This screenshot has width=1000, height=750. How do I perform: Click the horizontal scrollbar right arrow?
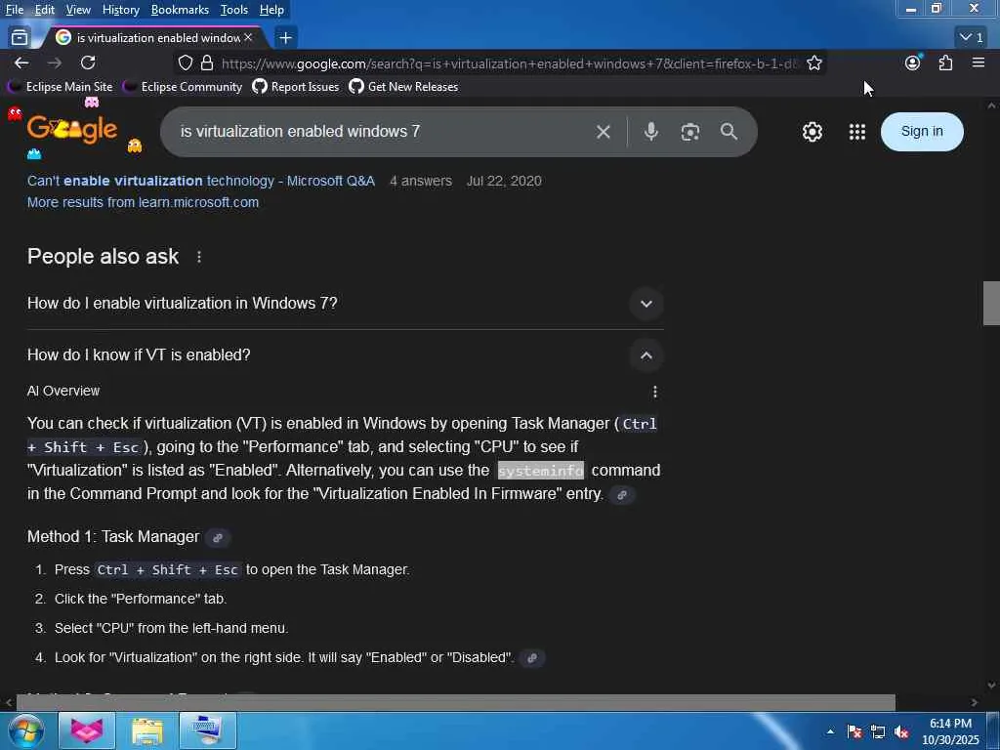[x=974, y=703]
